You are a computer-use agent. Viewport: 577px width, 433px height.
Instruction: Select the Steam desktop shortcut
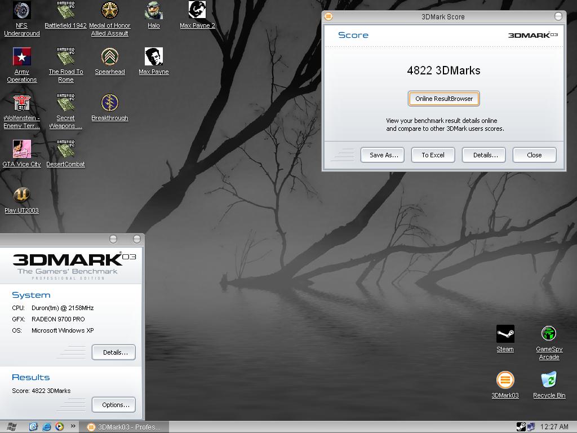505,334
